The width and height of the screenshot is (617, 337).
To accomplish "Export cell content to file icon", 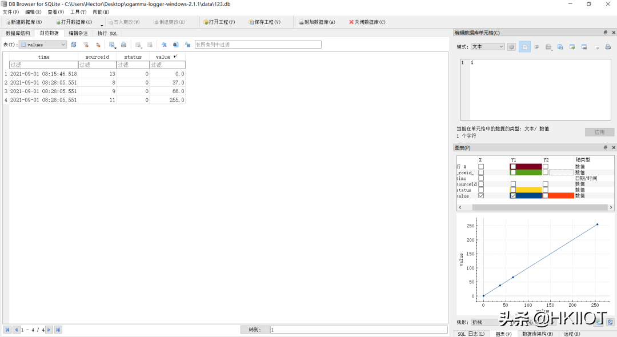I will click(572, 47).
